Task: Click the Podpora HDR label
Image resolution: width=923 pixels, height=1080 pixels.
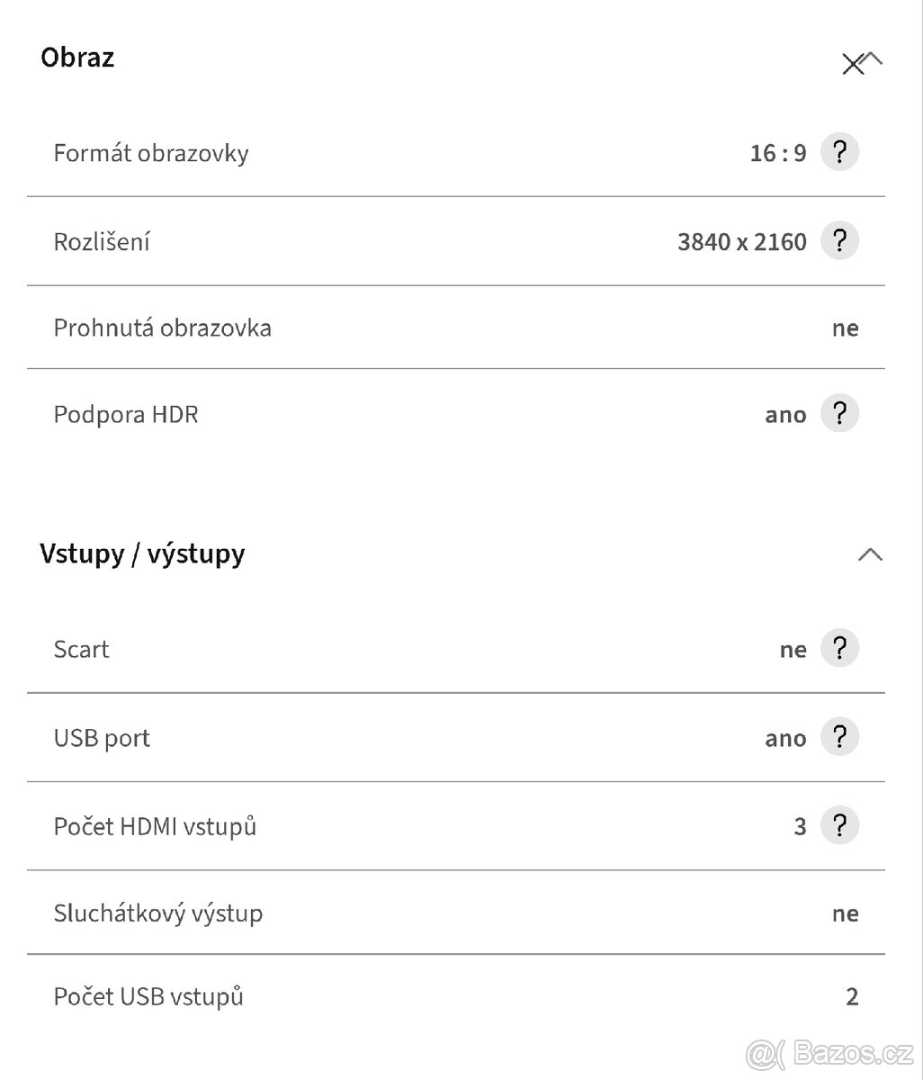Action: (x=126, y=415)
